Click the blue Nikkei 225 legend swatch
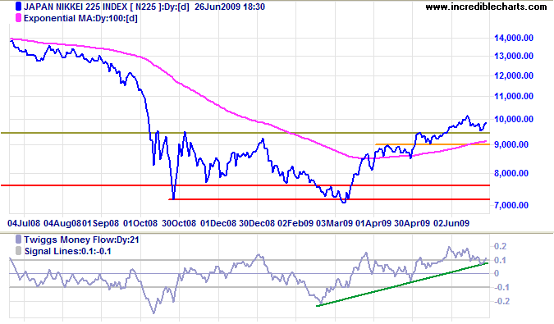The width and height of the screenshot is (554, 324). tap(18, 7)
